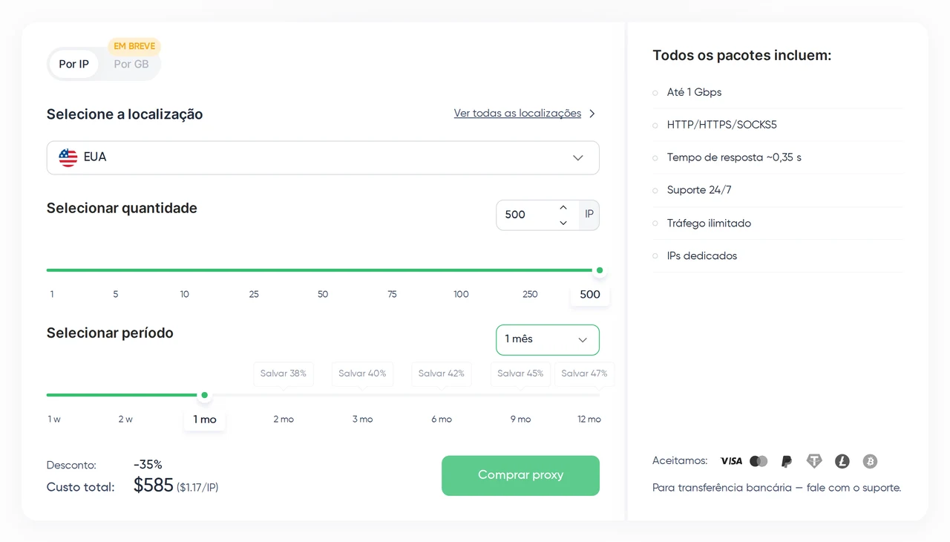Click the Salvar 42% tooltip

coord(442,373)
